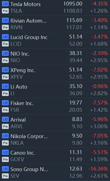This screenshot has height=181, width=110.
Task: Open Nikola Corpor... stock entry
Action: [55, 139]
